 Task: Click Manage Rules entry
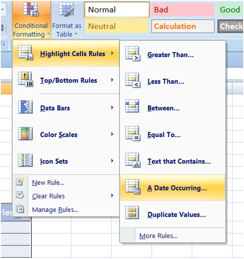point(55,209)
